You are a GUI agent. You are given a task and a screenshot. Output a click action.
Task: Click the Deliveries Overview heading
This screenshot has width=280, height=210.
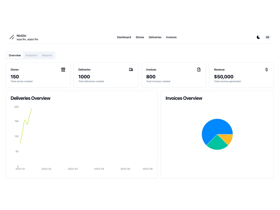(30, 98)
